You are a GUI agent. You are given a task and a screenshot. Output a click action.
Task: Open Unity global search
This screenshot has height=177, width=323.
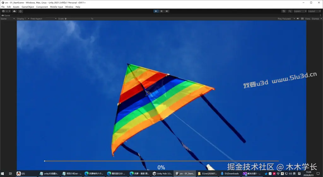(x=290, y=11)
